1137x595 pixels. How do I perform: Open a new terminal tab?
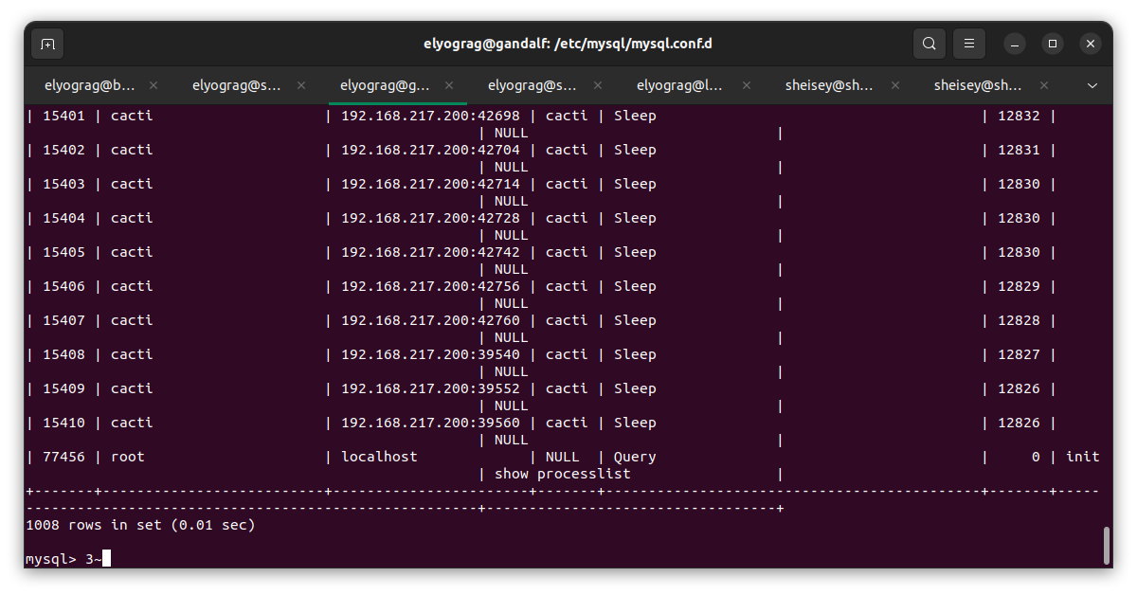tap(47, 44)
